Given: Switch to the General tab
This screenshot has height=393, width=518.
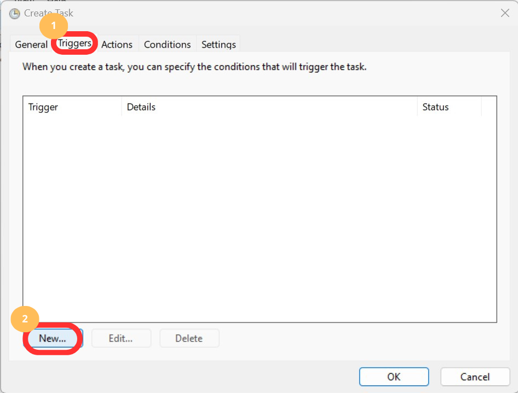Looking at the screenshot, I should click(31, 45).
